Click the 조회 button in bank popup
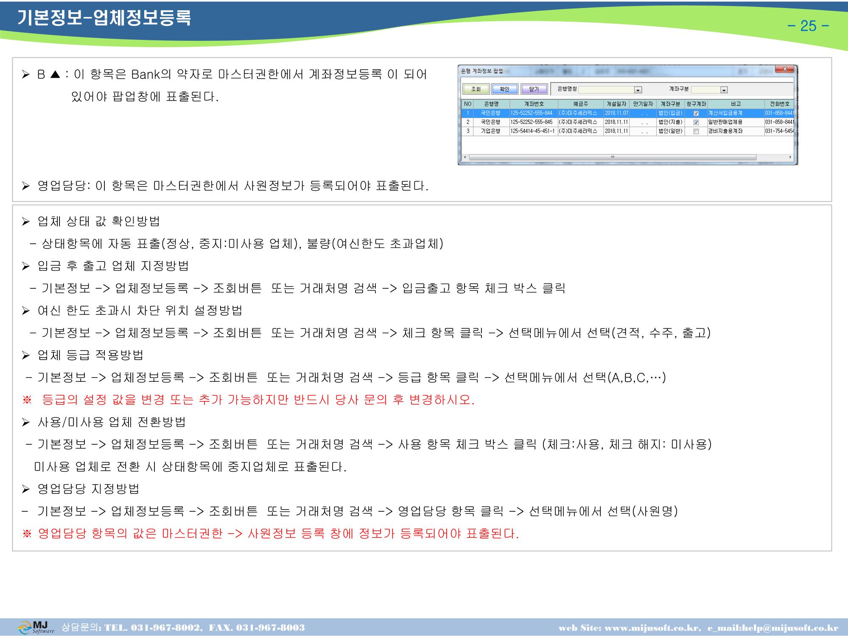Viewport: 848px width, 637px height. click(x=476, y=89)
